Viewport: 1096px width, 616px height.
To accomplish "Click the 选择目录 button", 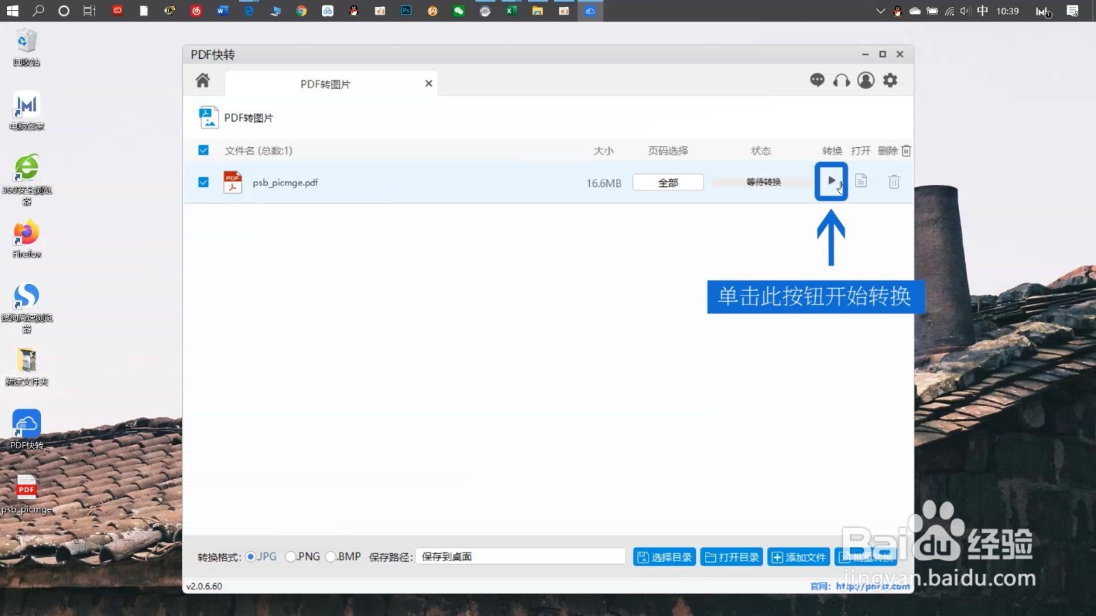I will (663, 556).
